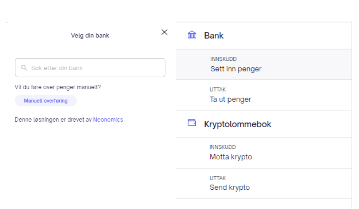Choose "Ta ut penger" withdrawal option
The image size is (359, 209).
click(230, 99)
